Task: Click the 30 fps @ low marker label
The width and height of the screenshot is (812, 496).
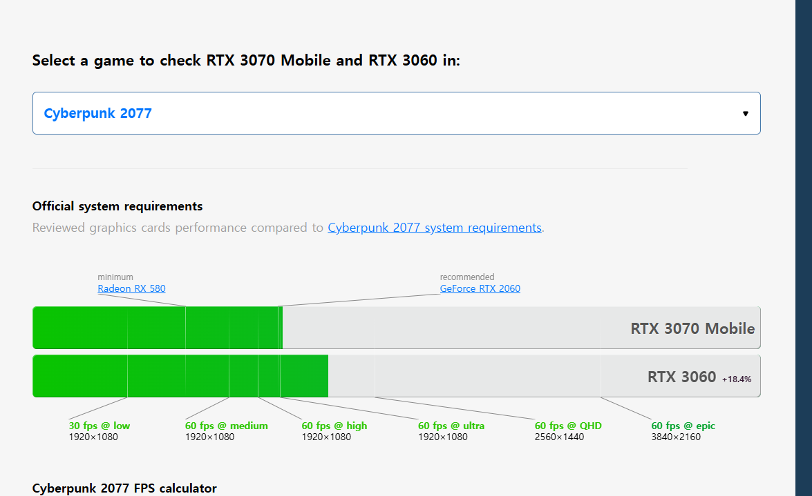Action: 99,426
